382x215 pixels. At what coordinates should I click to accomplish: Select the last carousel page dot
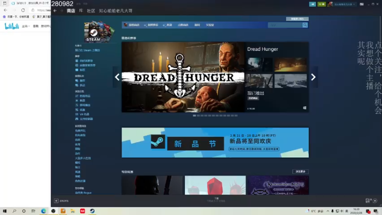click(x=236, y=116)
